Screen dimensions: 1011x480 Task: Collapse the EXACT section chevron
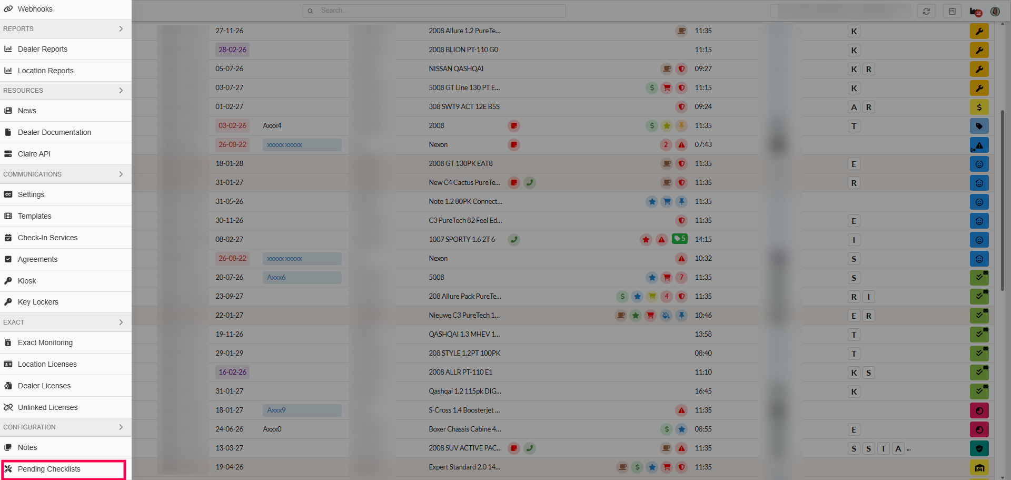121,322
